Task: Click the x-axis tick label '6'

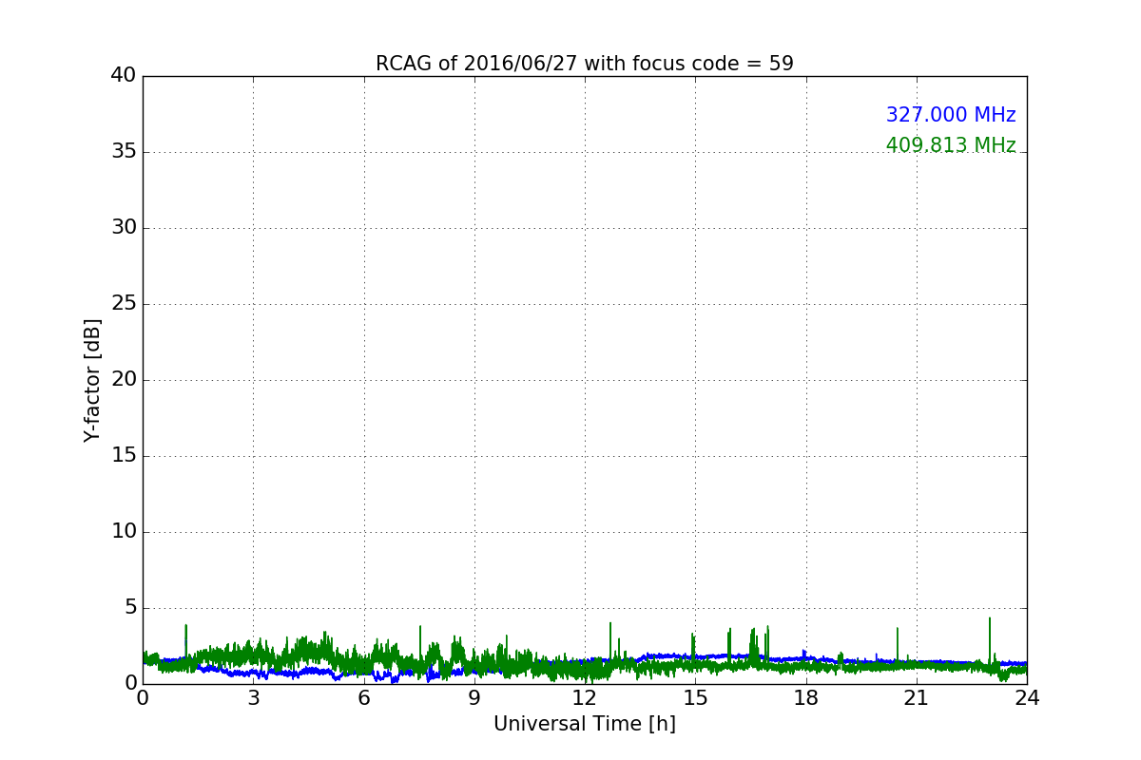Action: [x=364, y=698]
